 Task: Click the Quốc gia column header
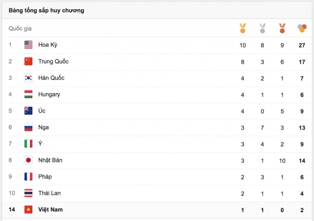tap(20, 29)
